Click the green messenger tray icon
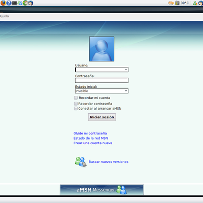 [195, 3]
